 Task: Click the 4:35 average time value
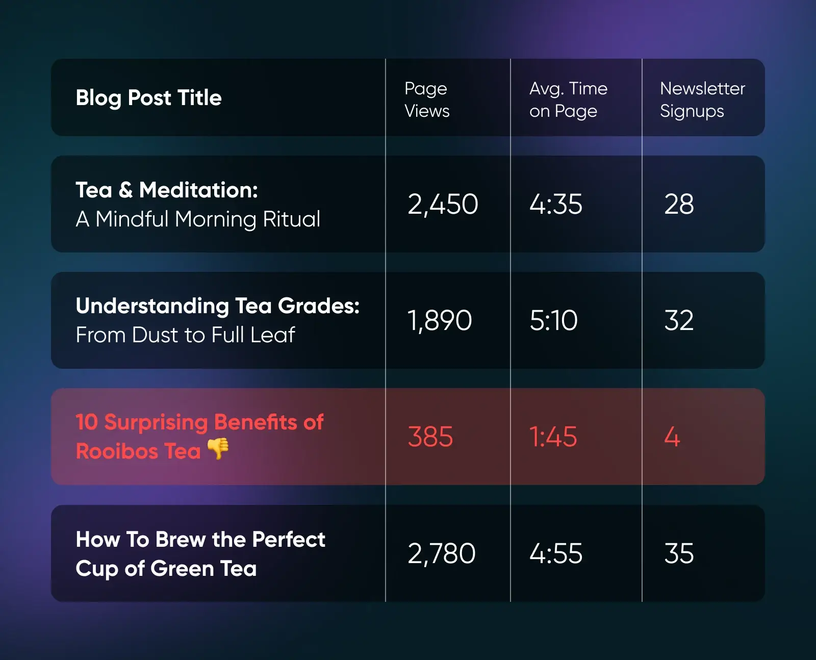click(x=556, y=204)
